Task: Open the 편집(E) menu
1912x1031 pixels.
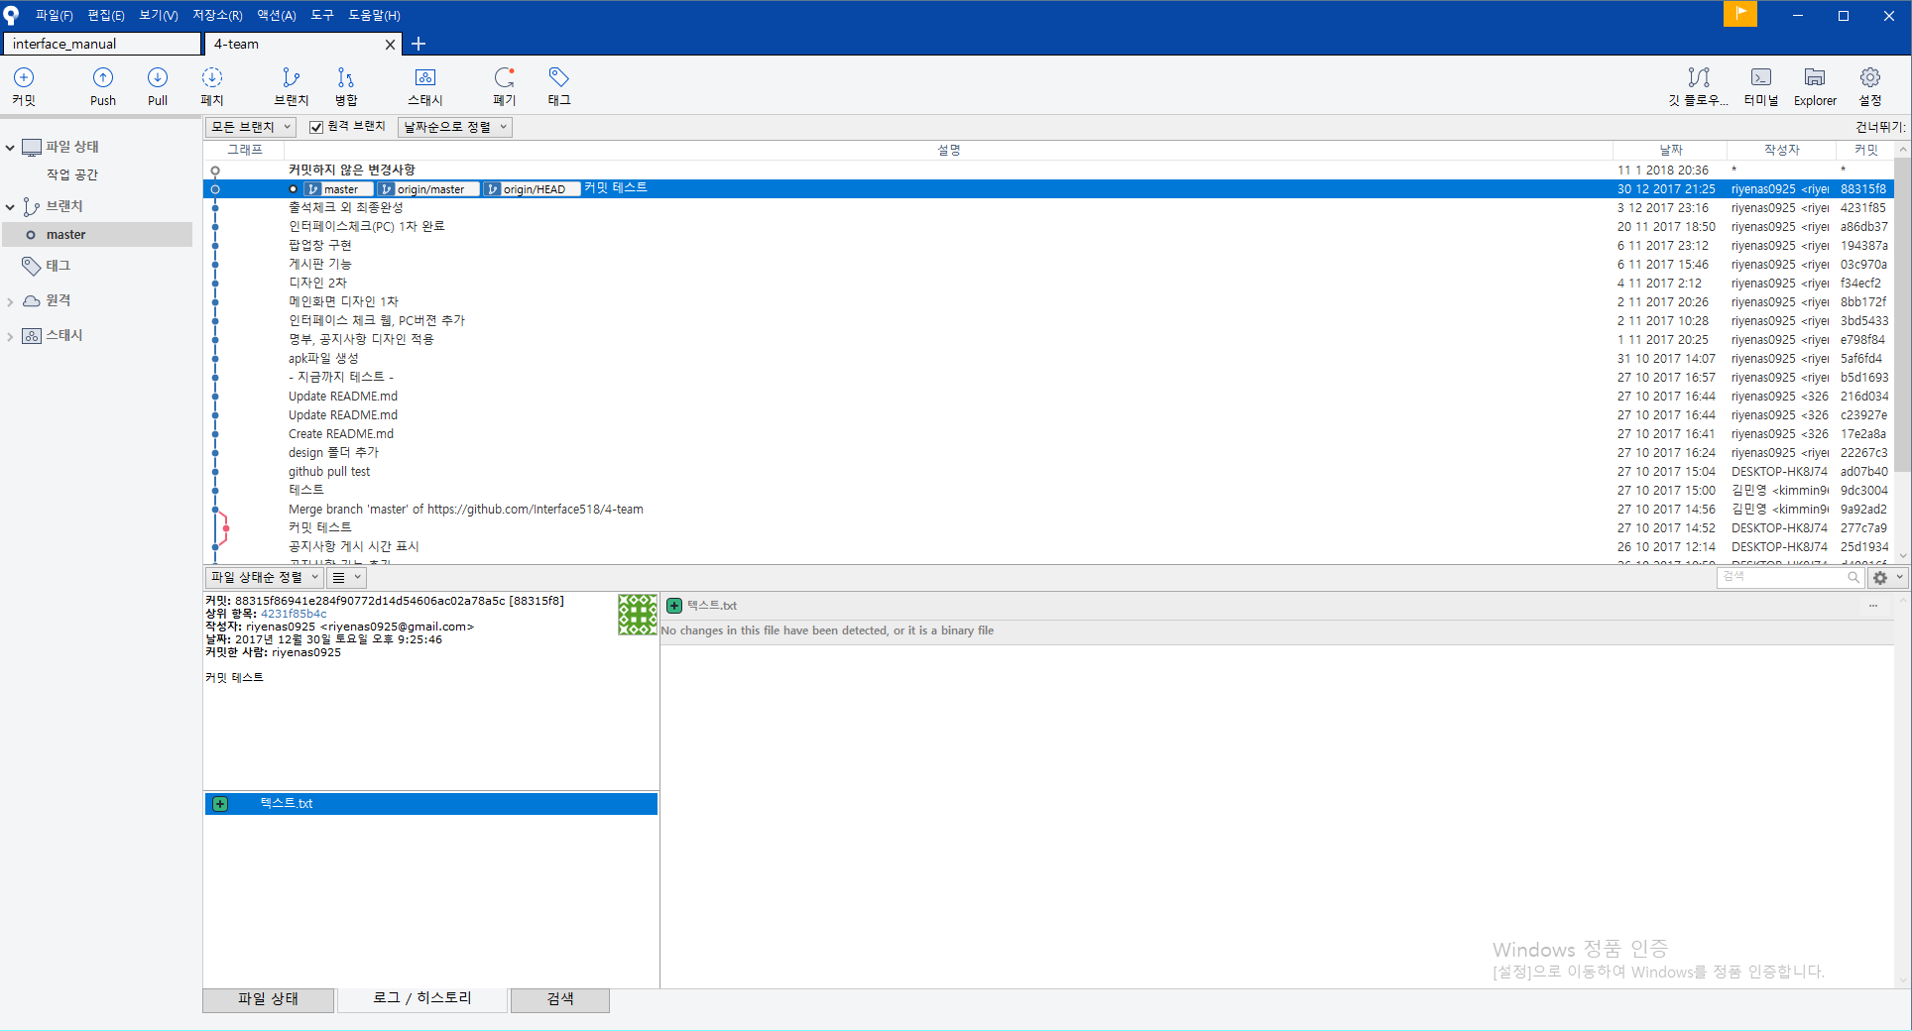Action: point(106,15)
